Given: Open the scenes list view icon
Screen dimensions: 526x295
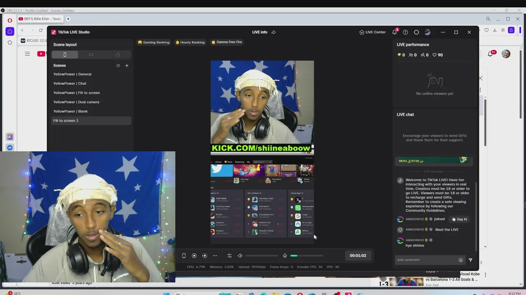Looking at the screenshot, I should (x=118, y=66).
